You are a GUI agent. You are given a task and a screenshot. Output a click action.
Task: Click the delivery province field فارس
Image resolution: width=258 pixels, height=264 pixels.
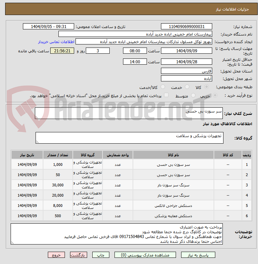187,71
